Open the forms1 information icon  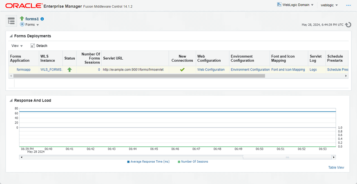pos(42,19)
